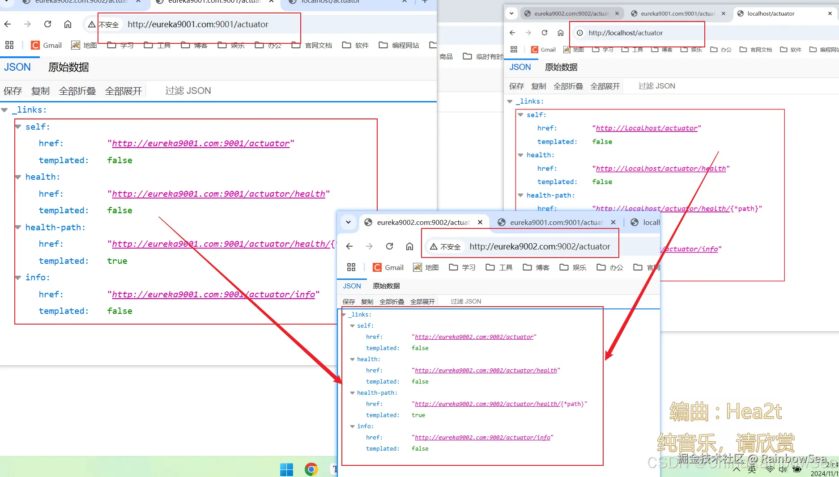Switch to 原始数据 tab in the front eureka9002 window
This screenshot has width=839, height=477.
[386, 286]
